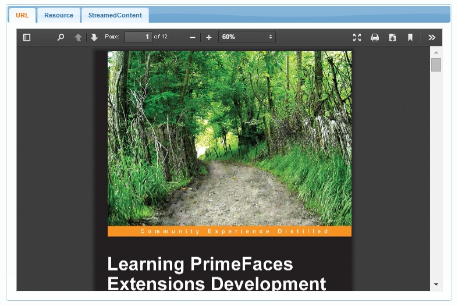Click the page number input field
The width and height of the screenshot is (458, 306).
point(139,37)
